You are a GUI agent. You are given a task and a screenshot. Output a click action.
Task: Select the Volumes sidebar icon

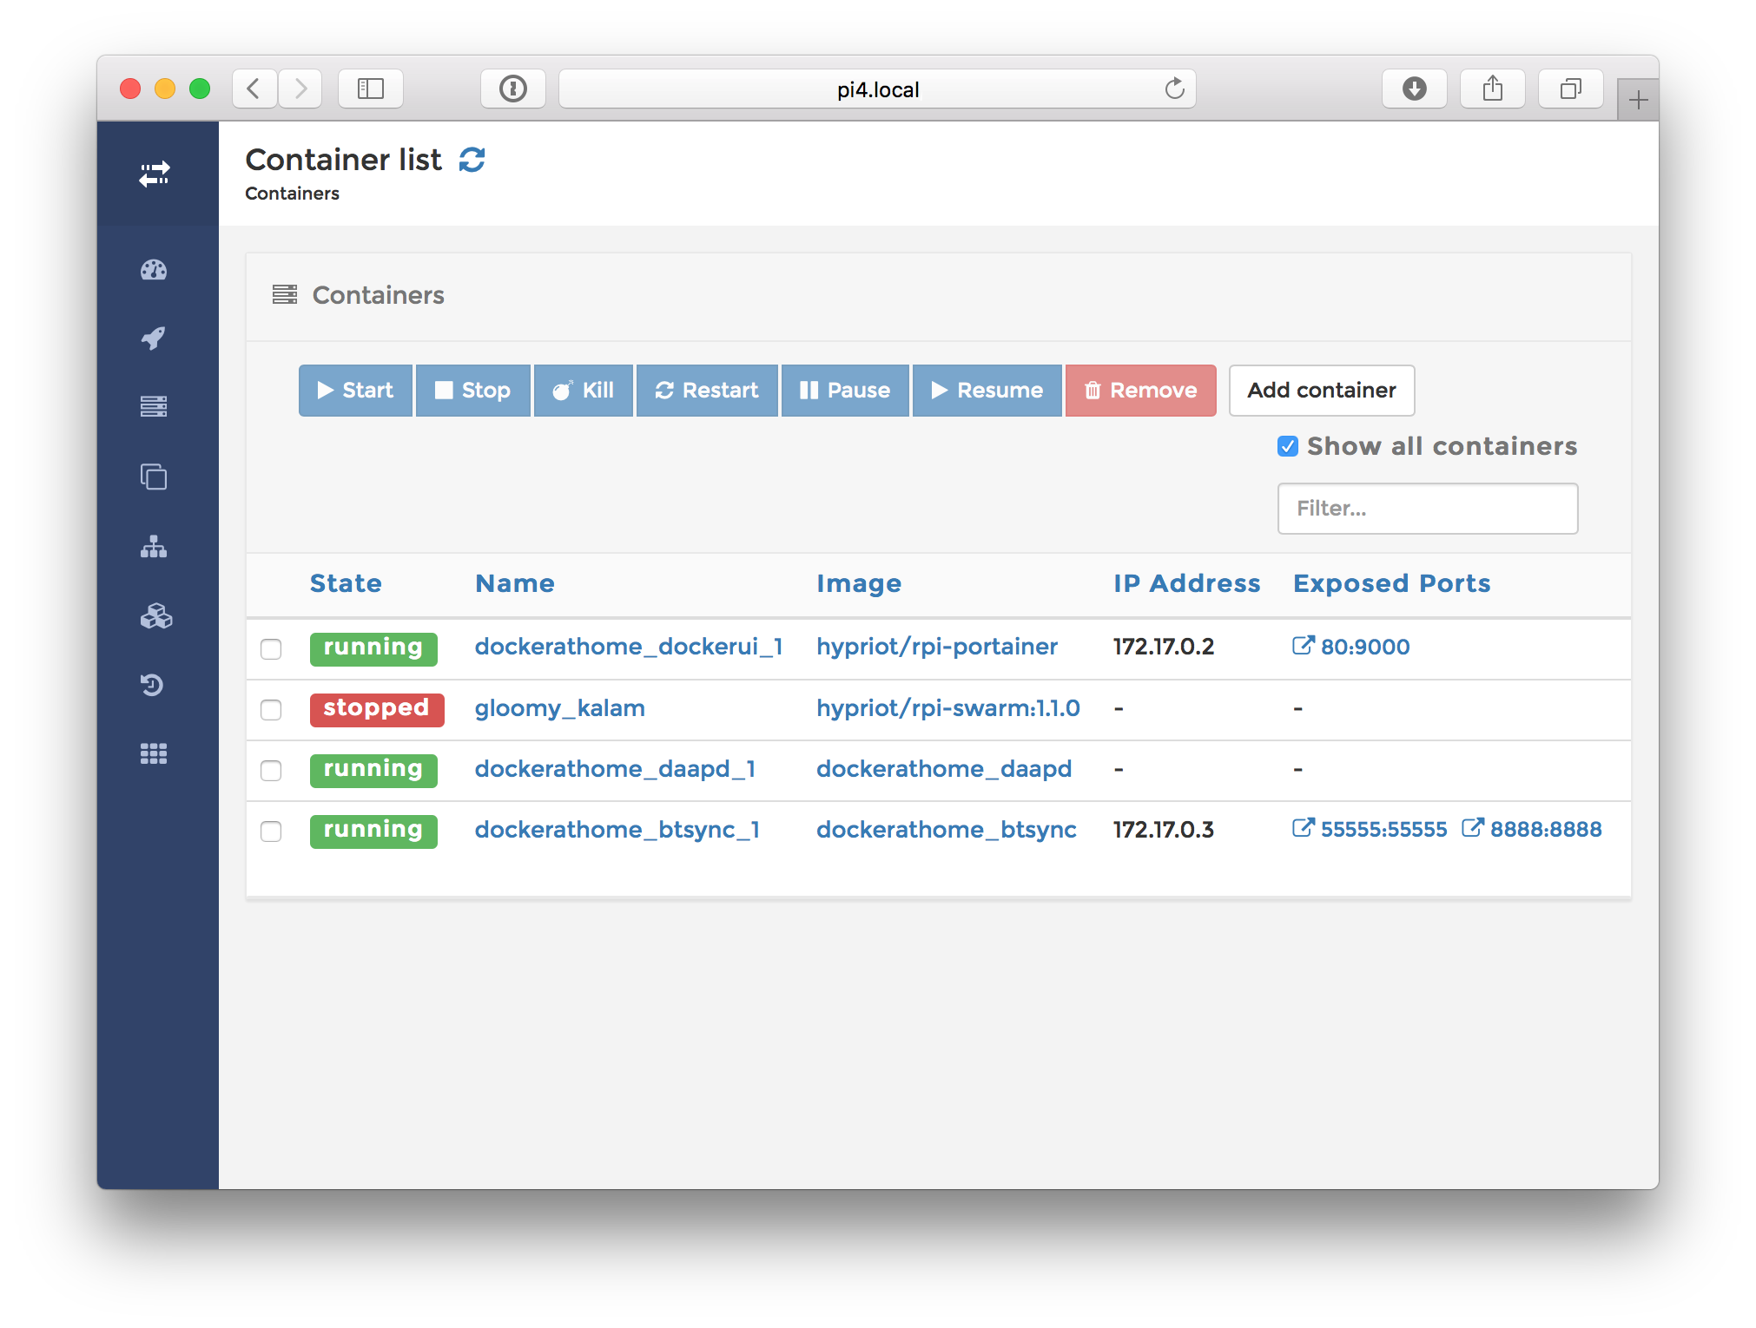pos(154,617)
